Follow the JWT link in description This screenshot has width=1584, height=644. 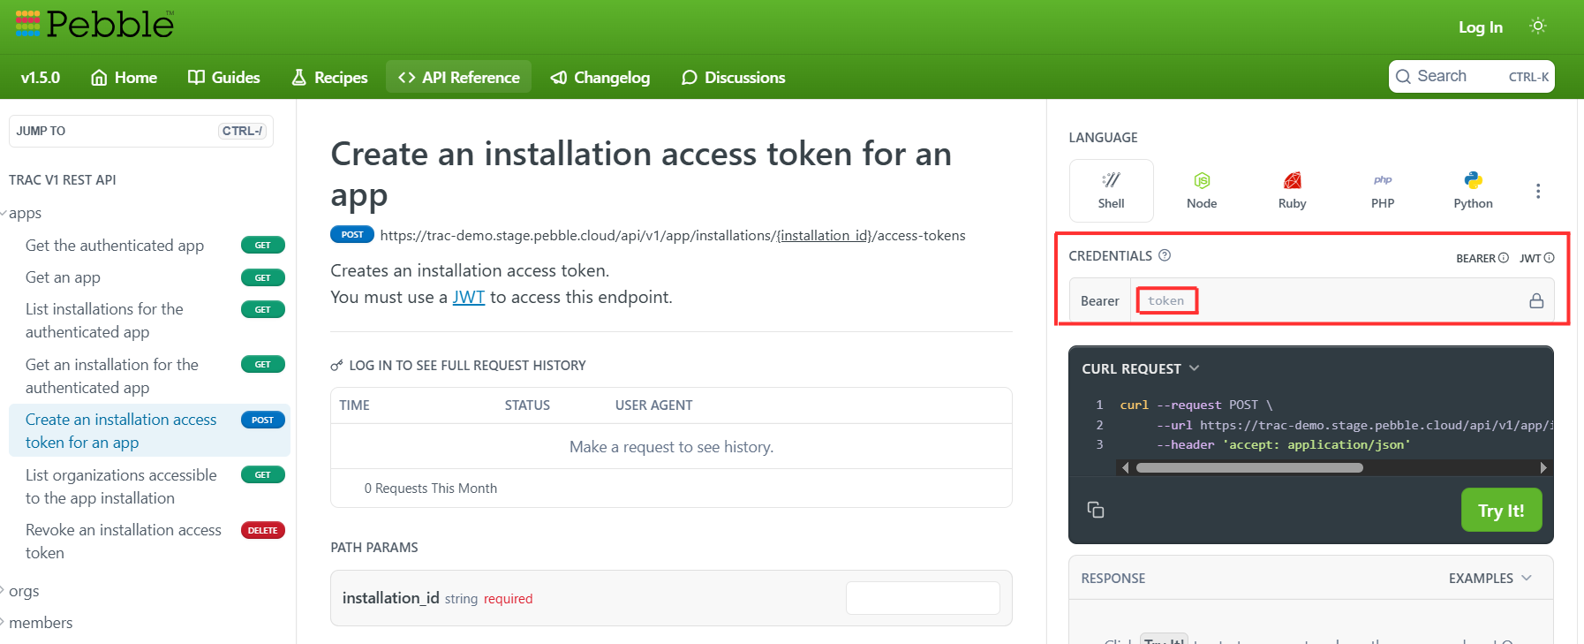coord(468,298)
